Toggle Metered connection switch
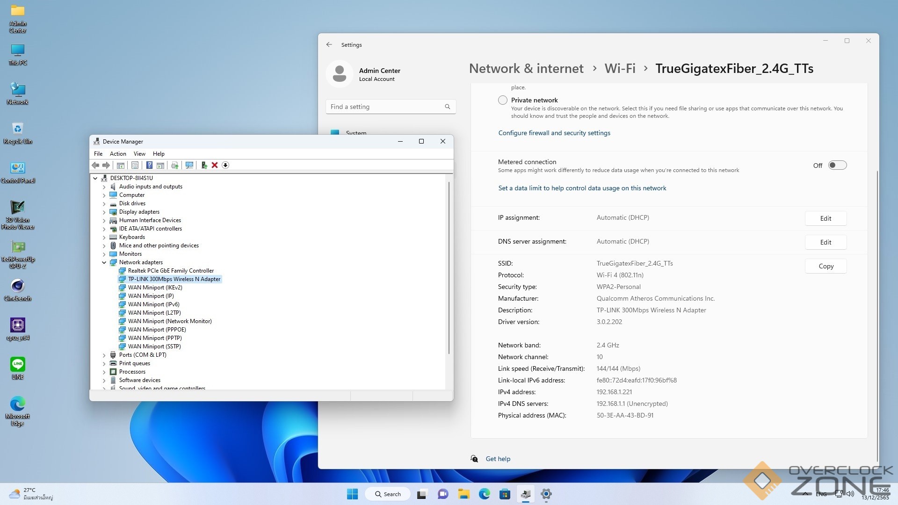The height and width of the screenshot is (505, 898). (x=837, y=165)
